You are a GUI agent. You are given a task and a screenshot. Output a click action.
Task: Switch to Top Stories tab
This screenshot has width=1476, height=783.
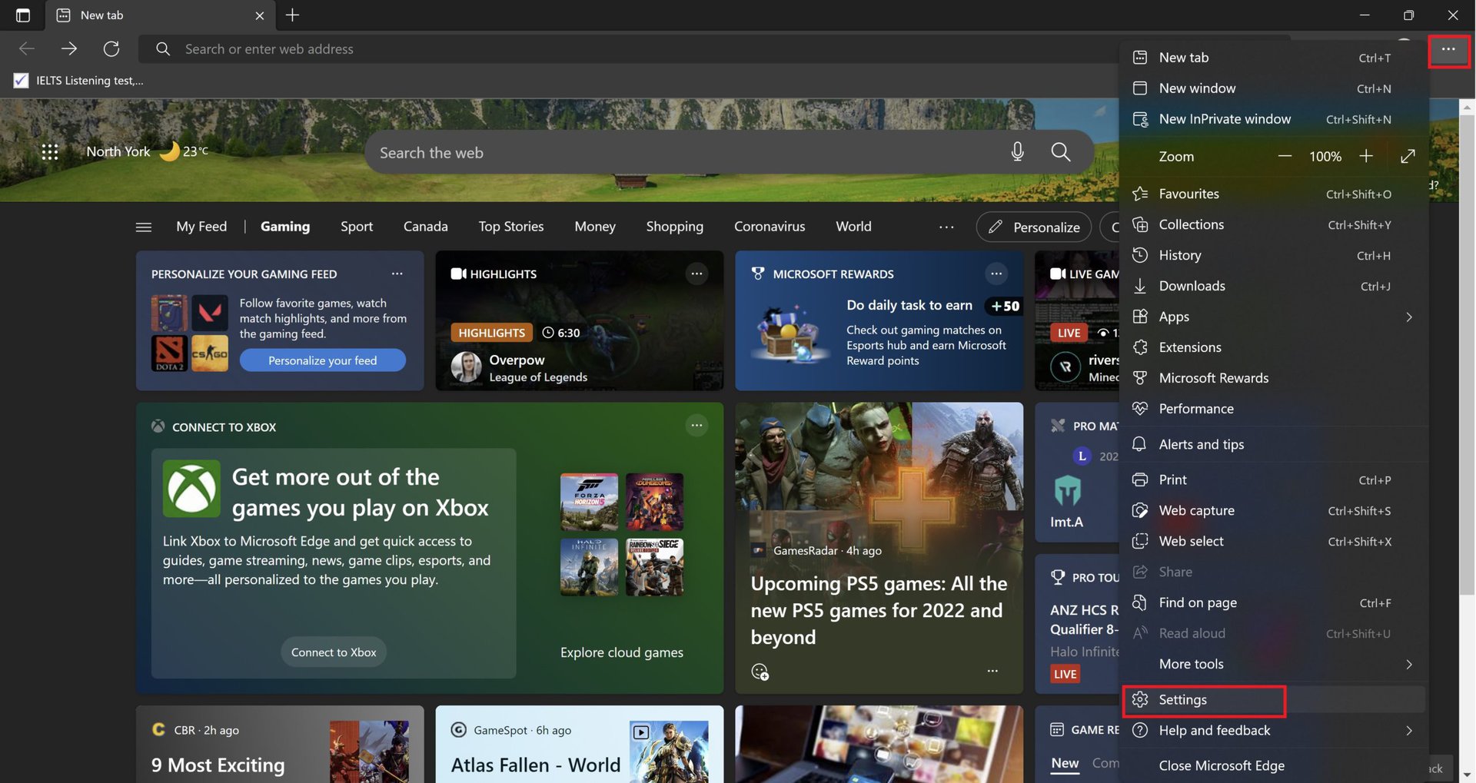point(510,227)
